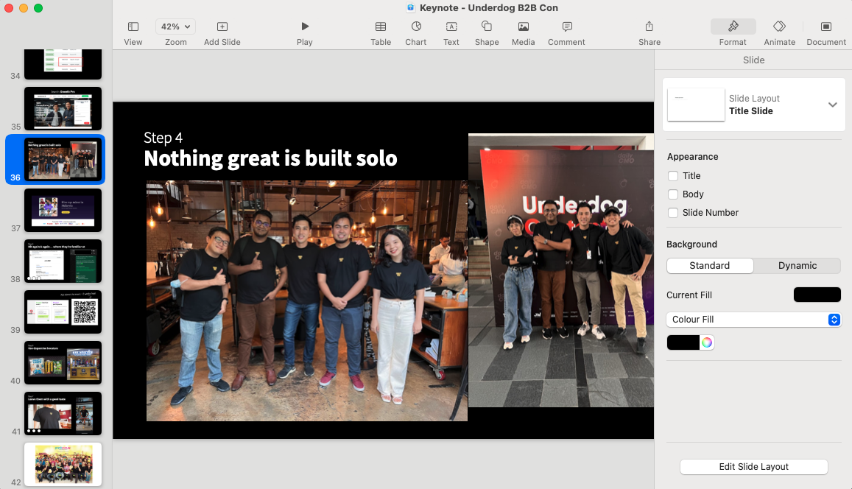This screenshot has width=852, height=489.
Task: Select the cafe team photo on slide
Action: [x=307, y=300]
